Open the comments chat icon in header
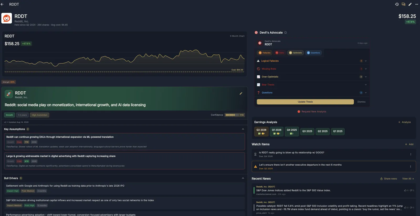This screenshot has width=420, height=216. click(403, 4)
